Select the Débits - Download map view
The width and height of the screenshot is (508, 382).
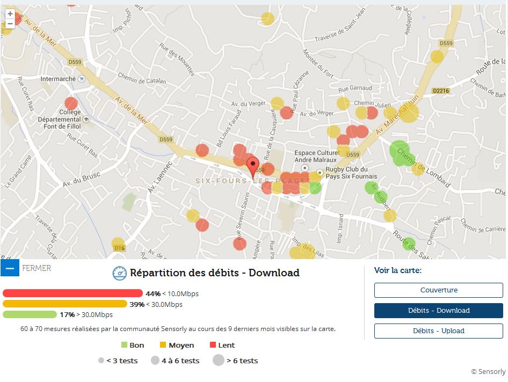coord(438,311)
